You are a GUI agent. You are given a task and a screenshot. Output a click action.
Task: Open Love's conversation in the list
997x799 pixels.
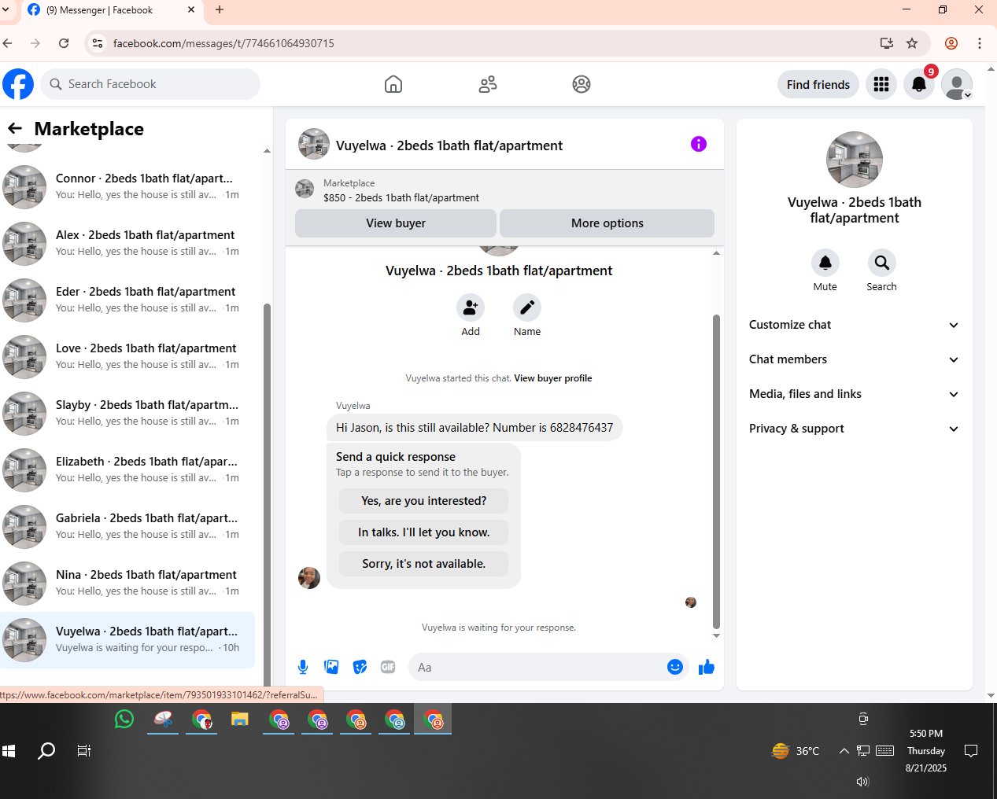click(x=127, y=357)
